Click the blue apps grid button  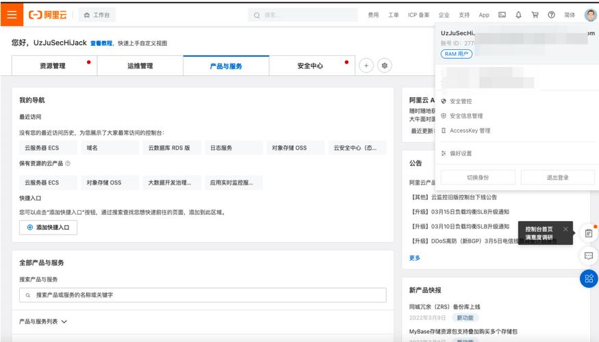589,278
